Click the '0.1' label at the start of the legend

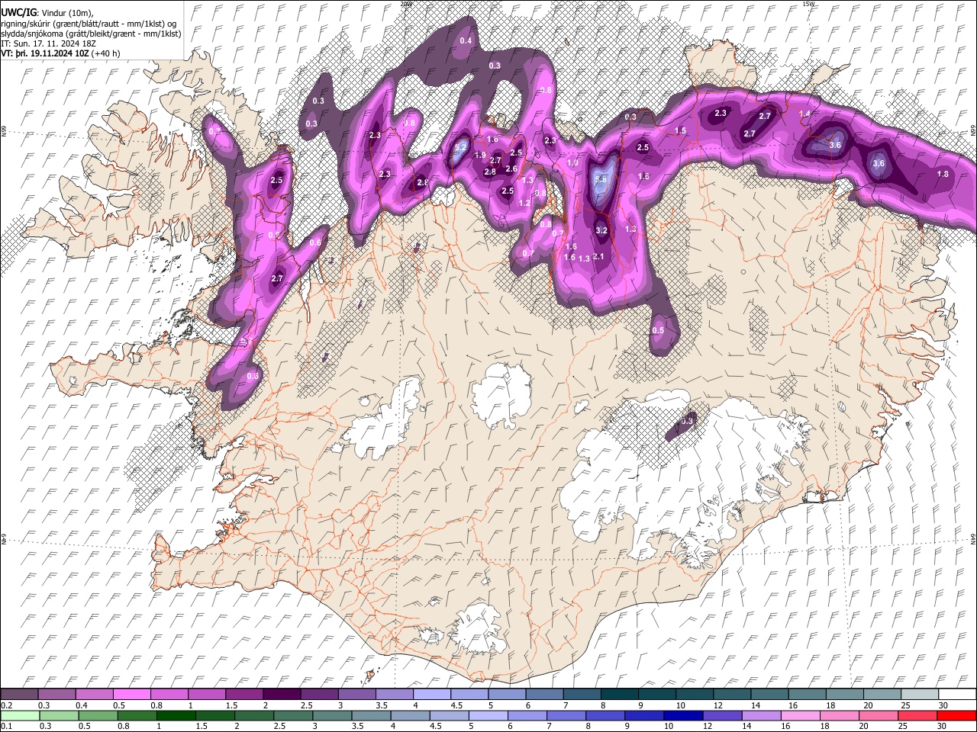[5, 727]
